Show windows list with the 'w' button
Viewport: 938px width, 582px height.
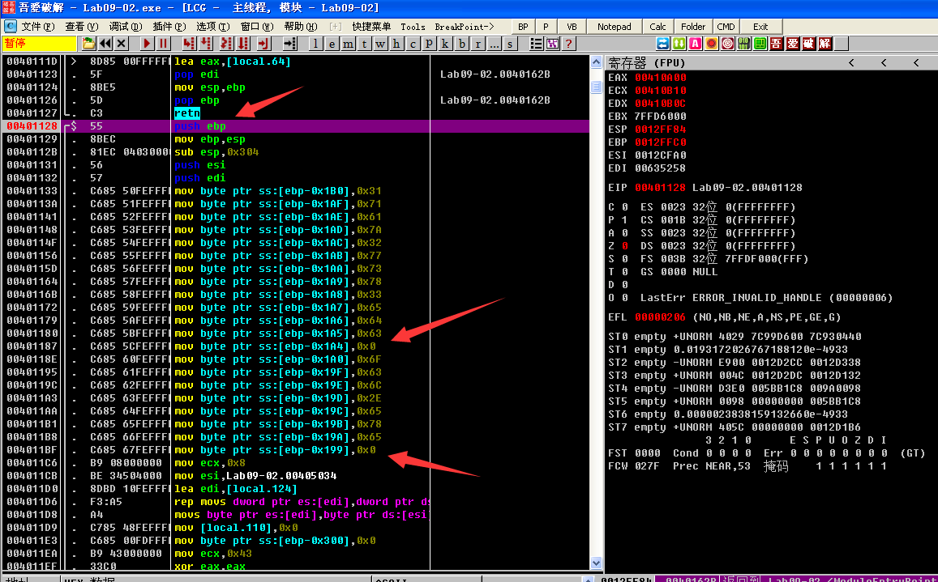click(x=380, y=44)
